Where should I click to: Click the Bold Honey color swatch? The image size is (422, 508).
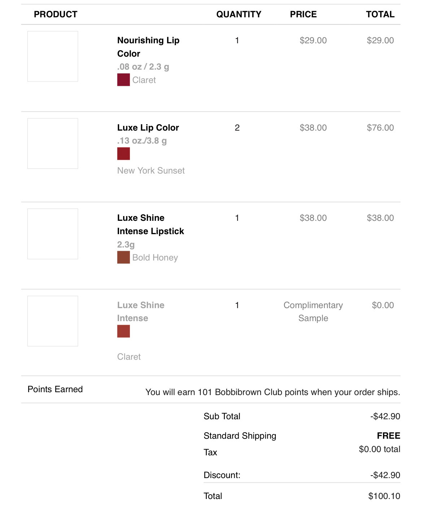pos(123,258)
